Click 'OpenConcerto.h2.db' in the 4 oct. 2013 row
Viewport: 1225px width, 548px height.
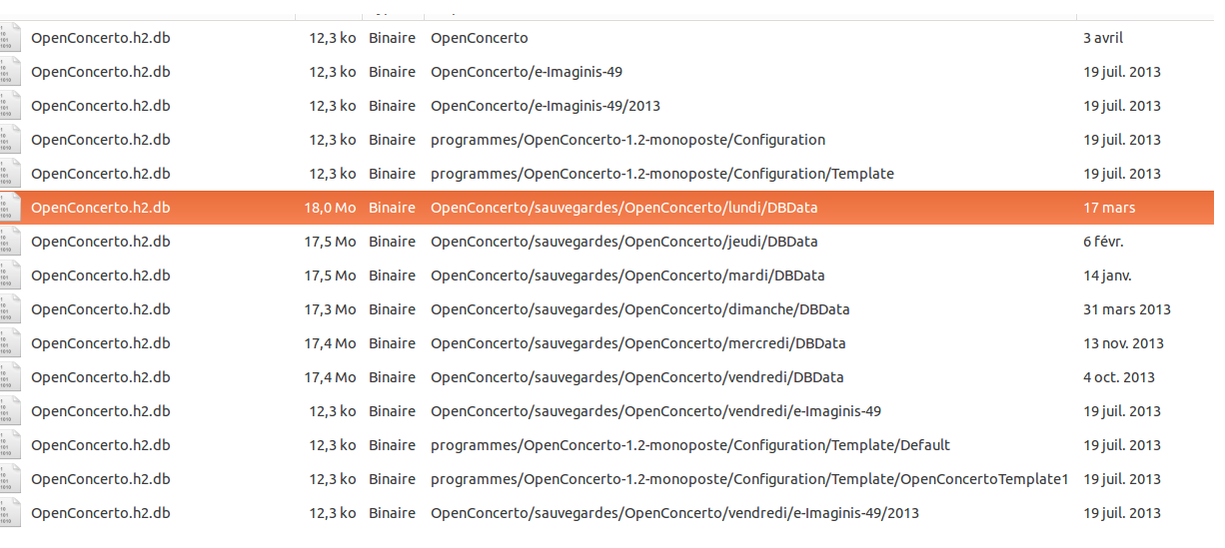101,377
